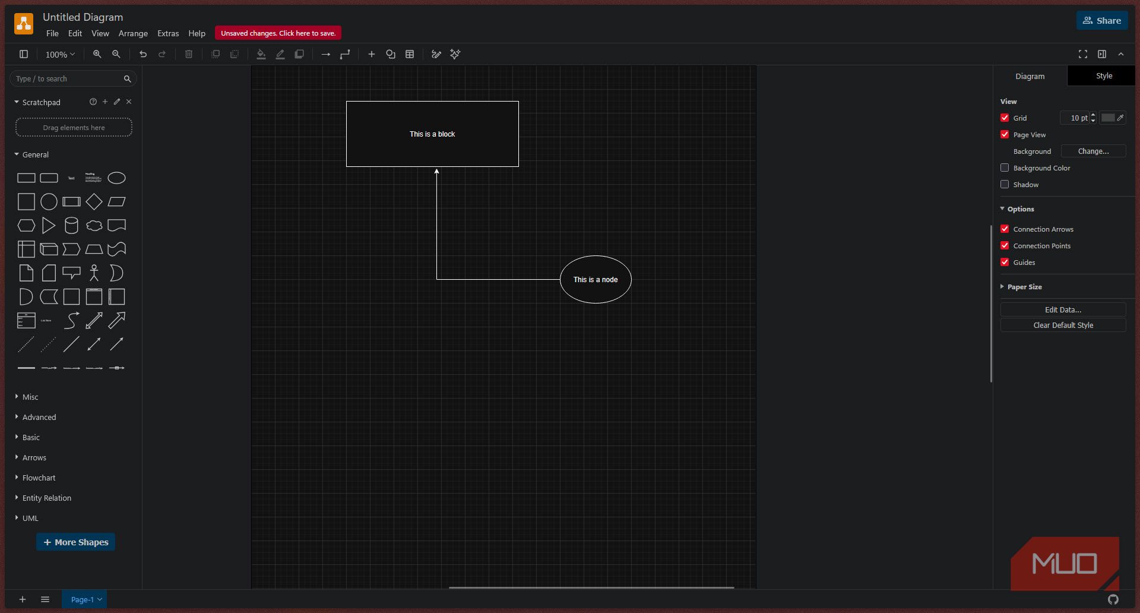Uncheck the Page View option

coord(1005,134)
